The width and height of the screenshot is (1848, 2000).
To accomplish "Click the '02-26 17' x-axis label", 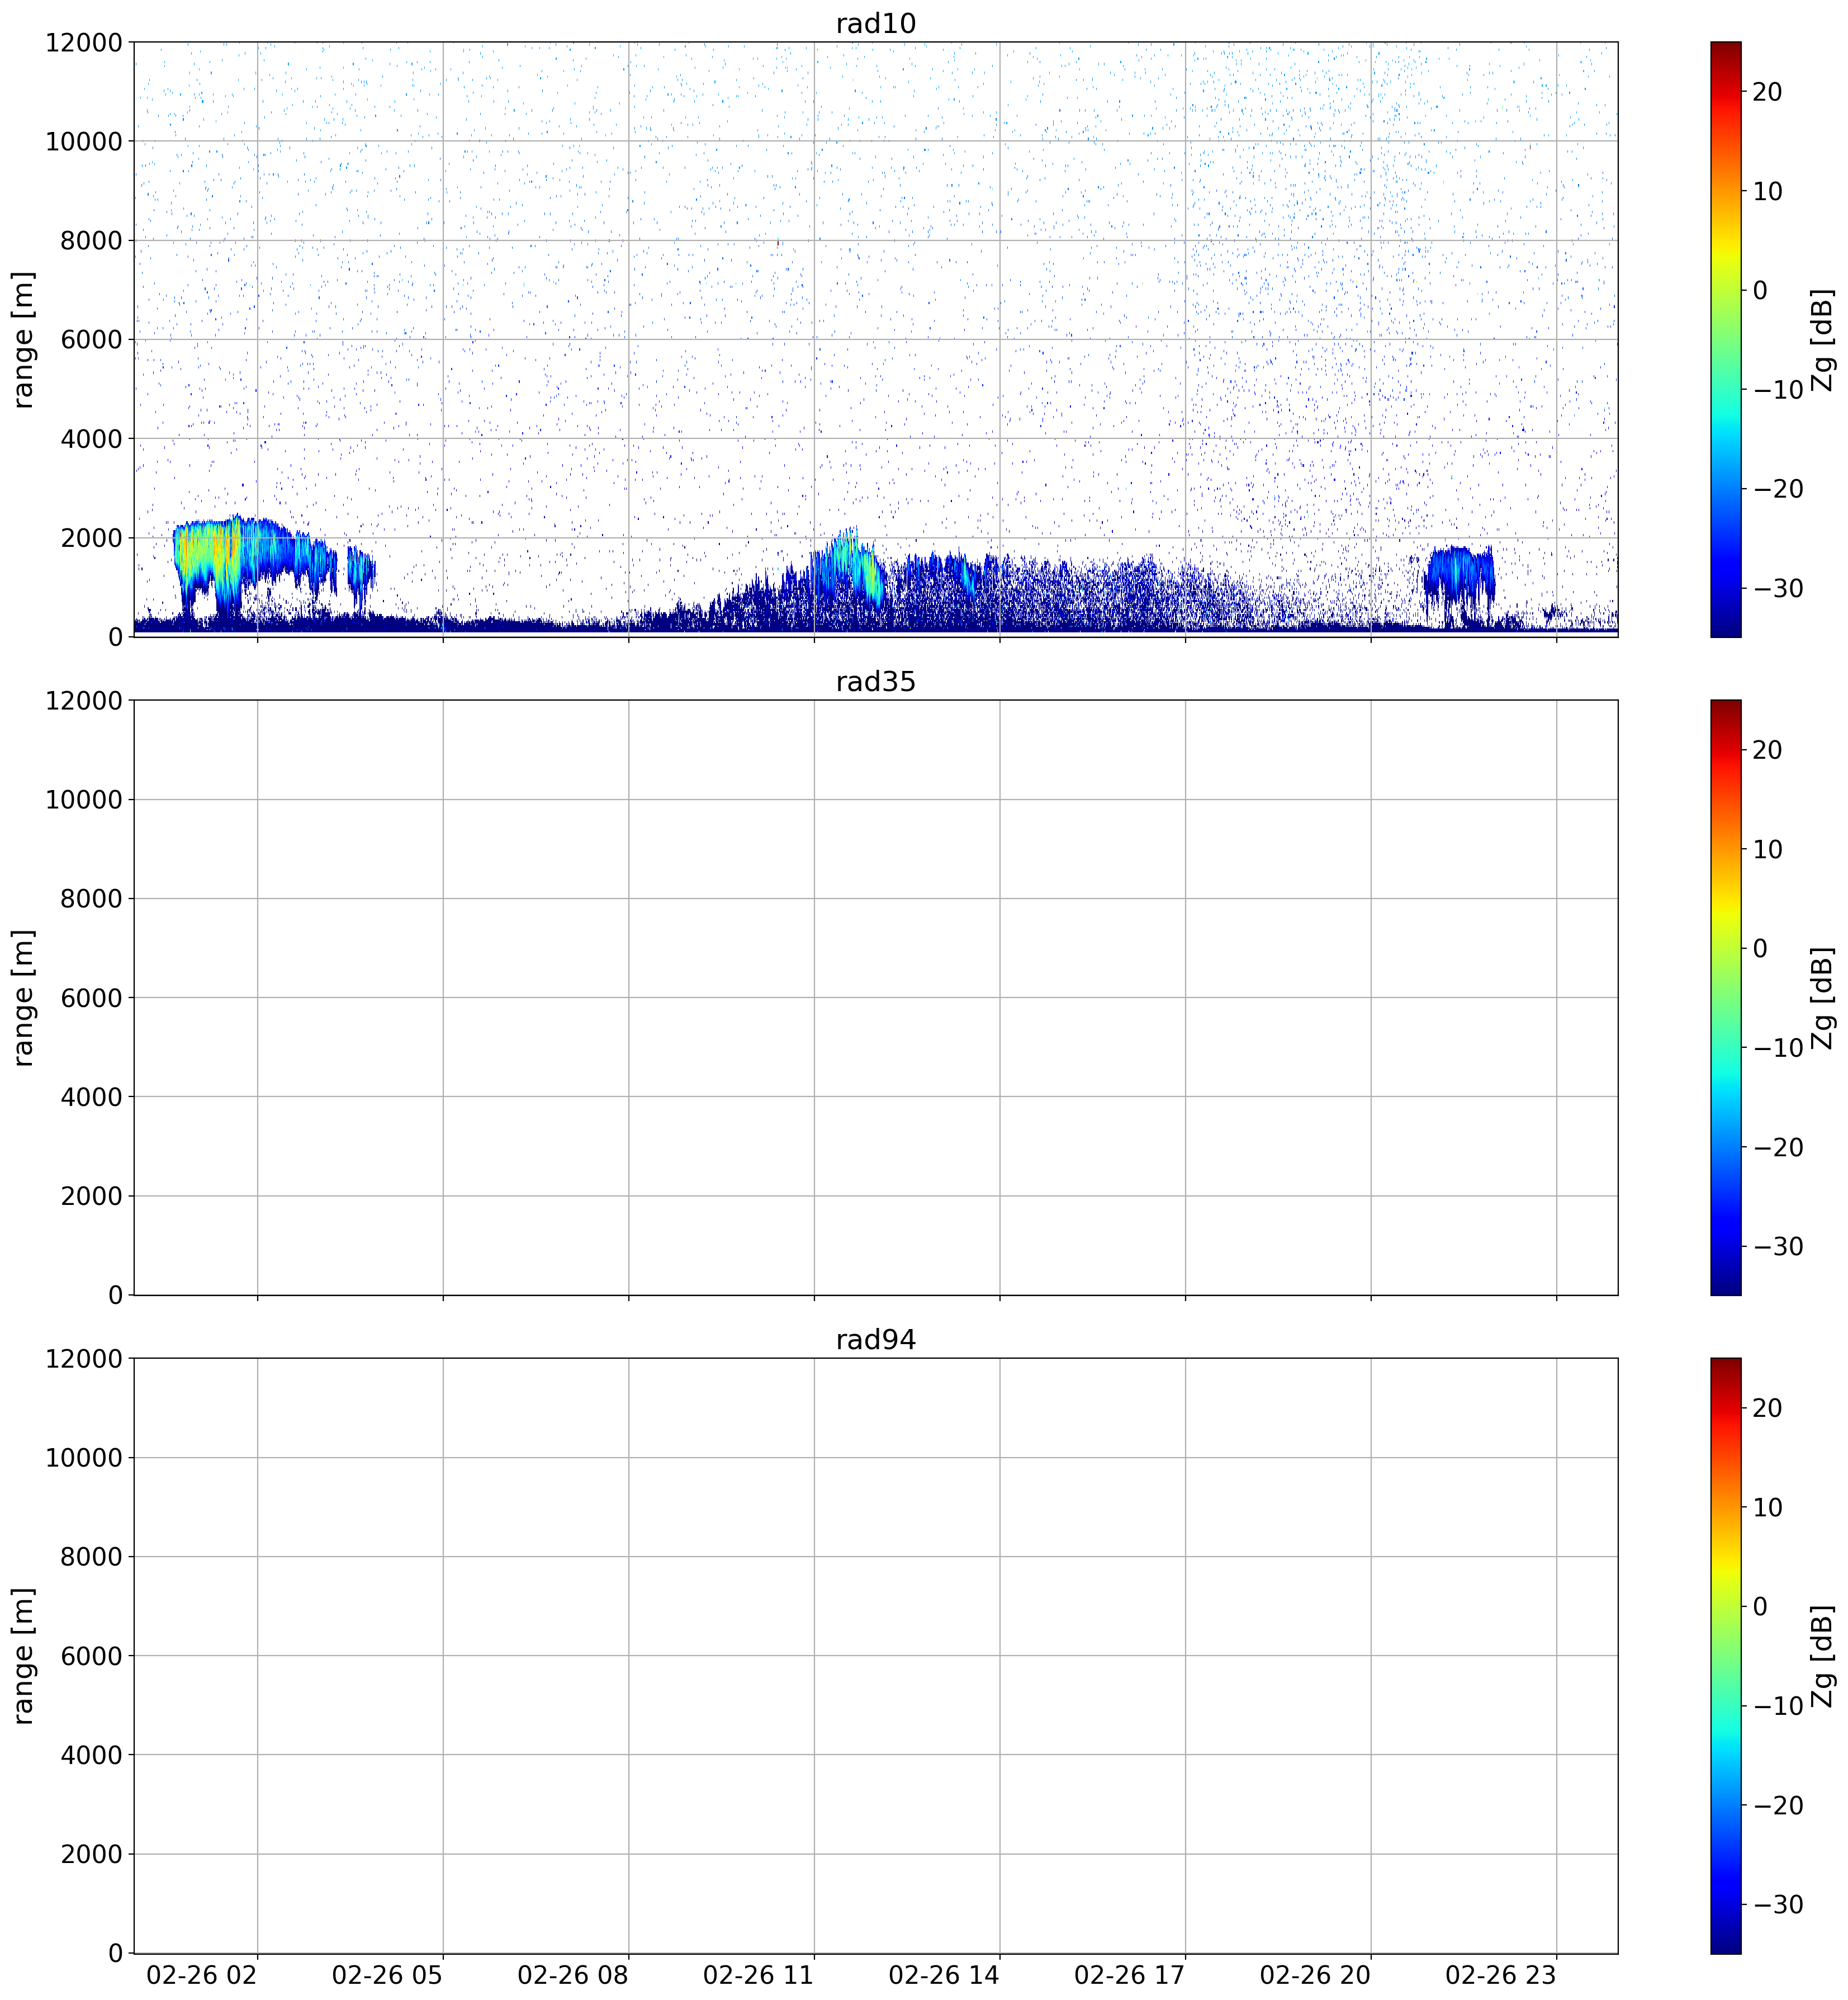I will click(x=1129, y=1975).
